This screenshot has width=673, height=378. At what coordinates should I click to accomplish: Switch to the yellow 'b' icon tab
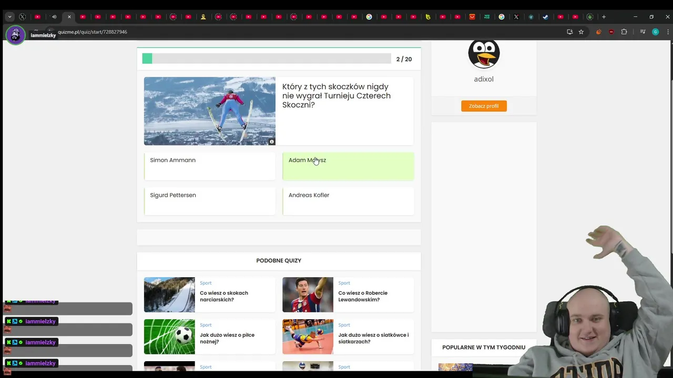click(x=428, y=17)
